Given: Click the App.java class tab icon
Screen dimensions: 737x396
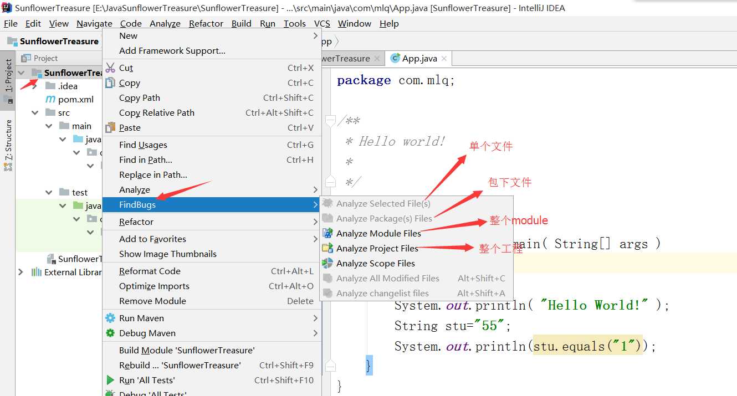Looking at the screenshot, I should pos(395,58).
